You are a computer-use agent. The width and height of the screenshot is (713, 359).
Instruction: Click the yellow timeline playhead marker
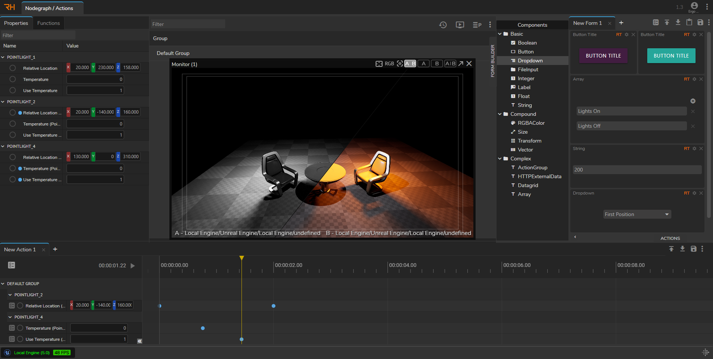tap(242, 258)
